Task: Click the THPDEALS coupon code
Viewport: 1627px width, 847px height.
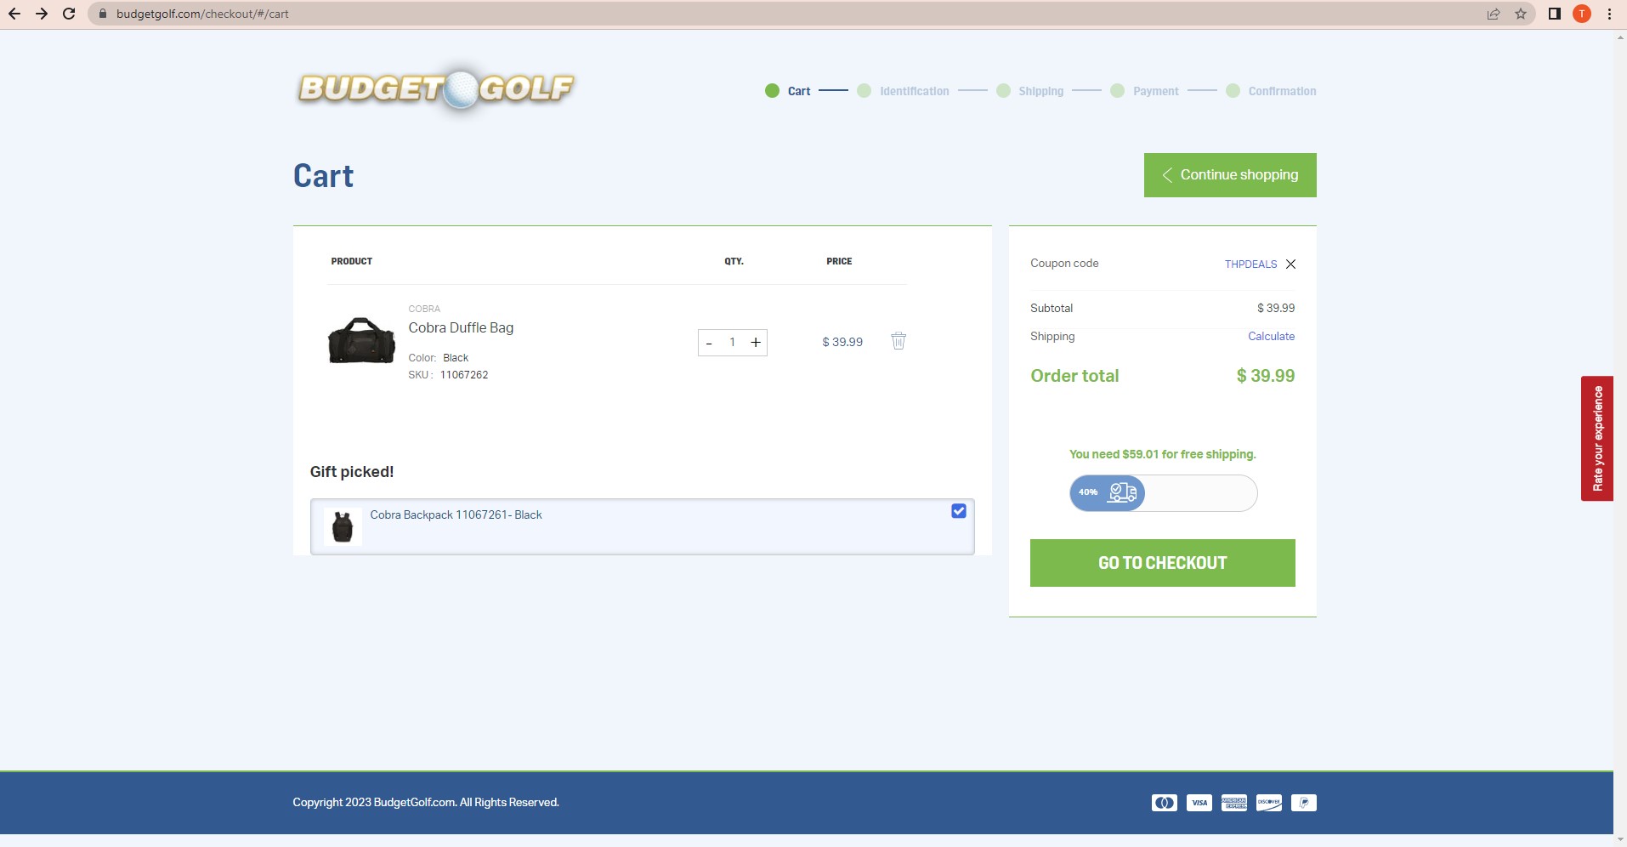Action: point(1250,264)
